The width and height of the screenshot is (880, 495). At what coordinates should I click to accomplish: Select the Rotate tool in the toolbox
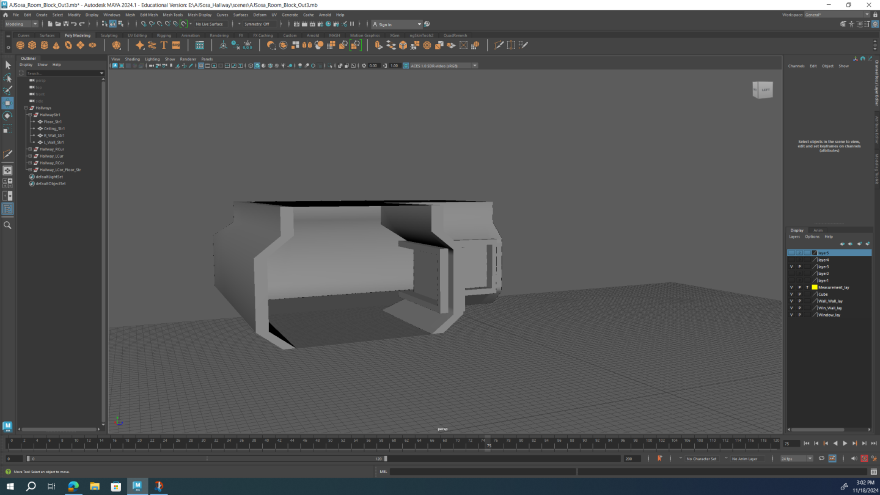(7, 116)
